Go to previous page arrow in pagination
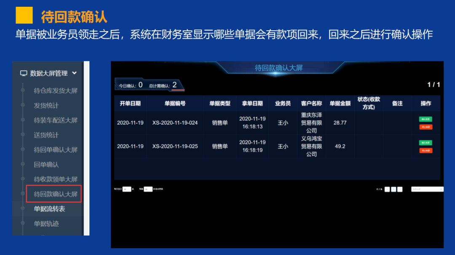 point(387,189)
